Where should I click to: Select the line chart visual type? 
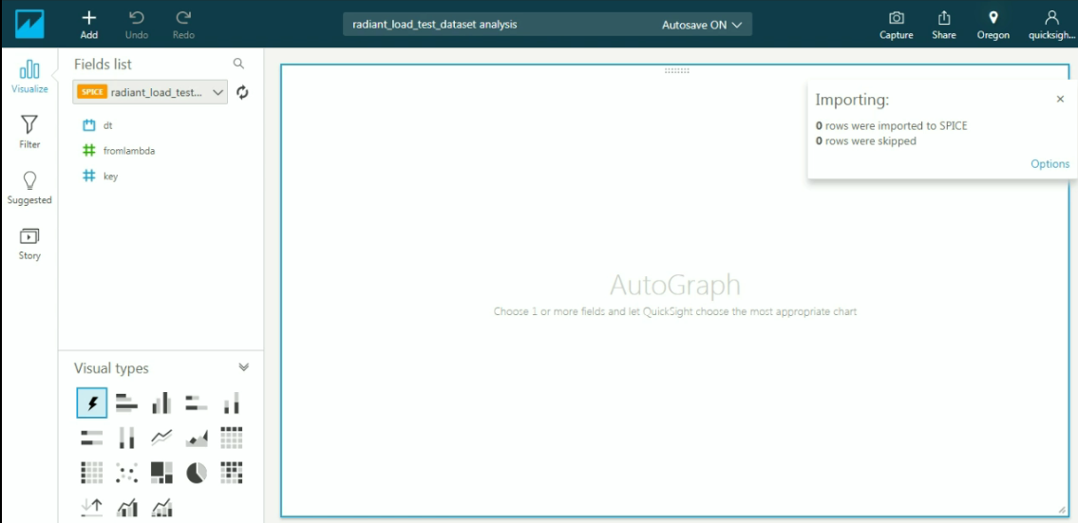161,437
